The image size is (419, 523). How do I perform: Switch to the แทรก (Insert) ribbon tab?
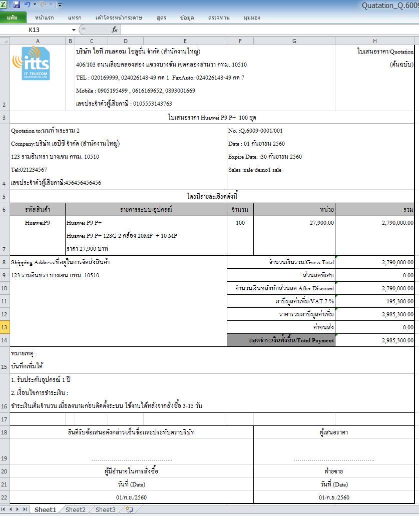tap(75, 18)
